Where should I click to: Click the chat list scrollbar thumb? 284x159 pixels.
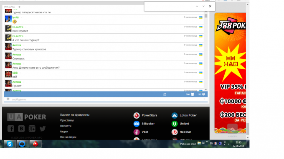tap(206, 15)
